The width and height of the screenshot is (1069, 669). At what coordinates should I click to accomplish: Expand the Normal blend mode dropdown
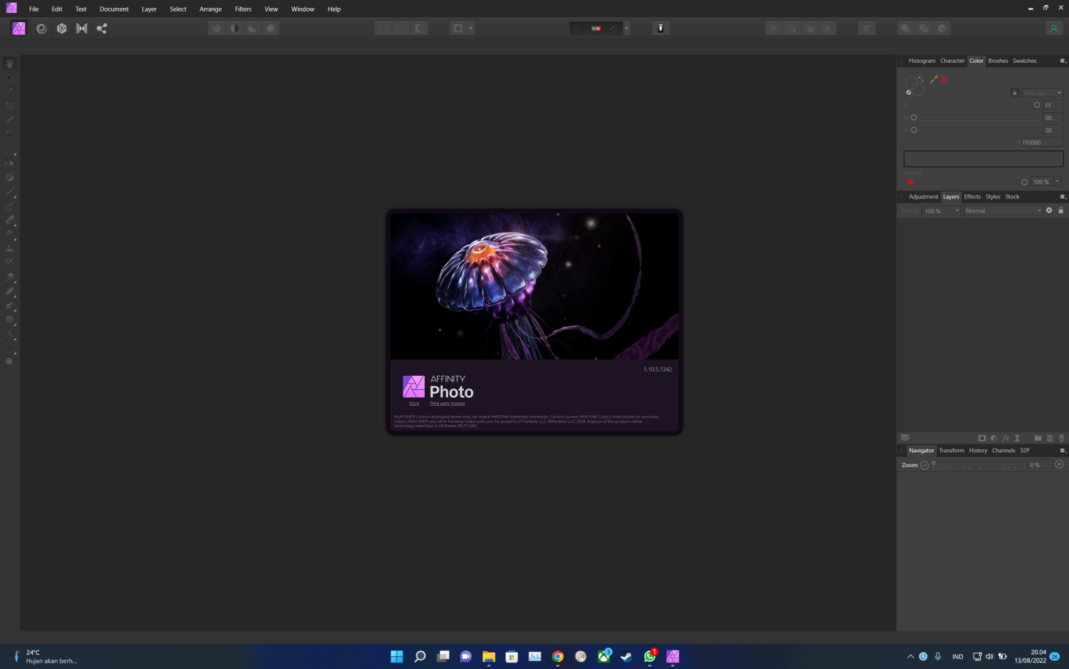point(1003,210)
